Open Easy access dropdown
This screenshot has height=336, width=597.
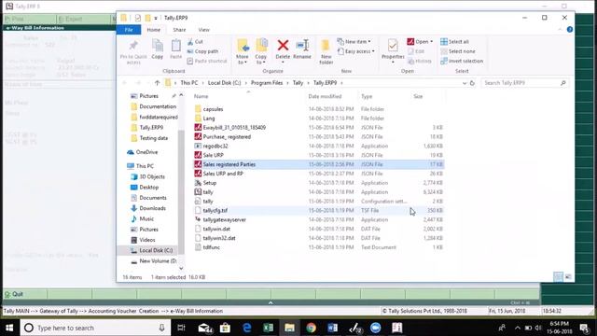pyautogui.click(x=355, y=51)
